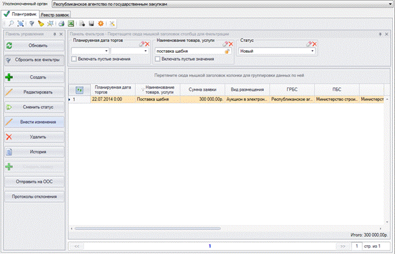Select the cell 22.07.2014 0:00

113,100
